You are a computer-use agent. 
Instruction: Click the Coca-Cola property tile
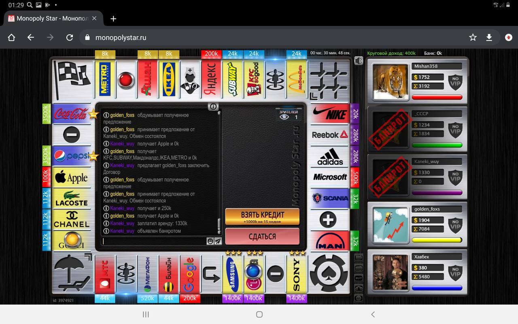72,114
